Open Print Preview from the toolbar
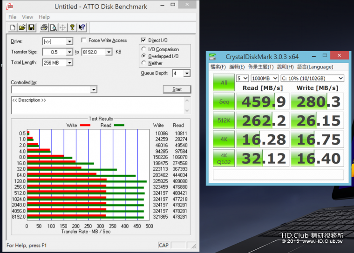The width and height of the screenshot is (354, 253). point(53,27)
